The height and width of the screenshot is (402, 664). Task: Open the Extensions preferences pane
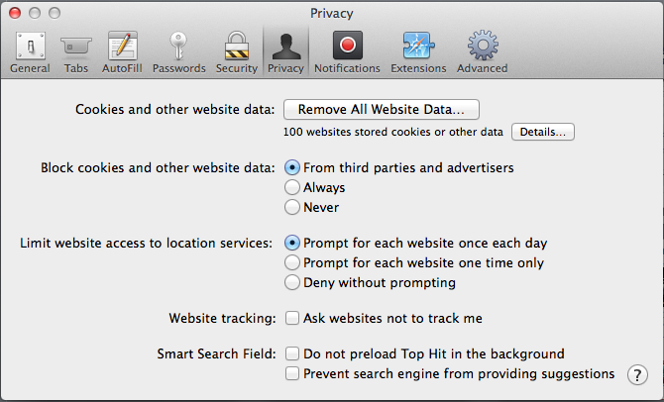(x=417, y=51)
